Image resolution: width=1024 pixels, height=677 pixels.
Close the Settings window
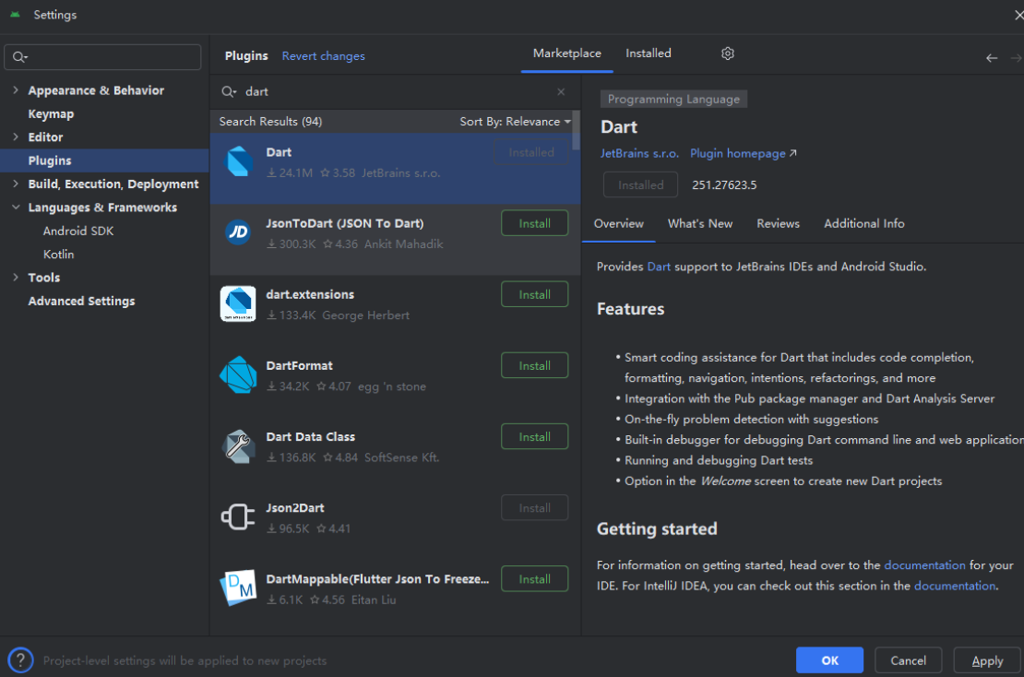pyautogui.click(x=1018, y=15)
